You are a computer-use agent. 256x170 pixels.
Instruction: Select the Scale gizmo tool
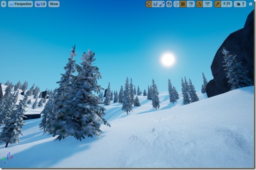(162, 4)
